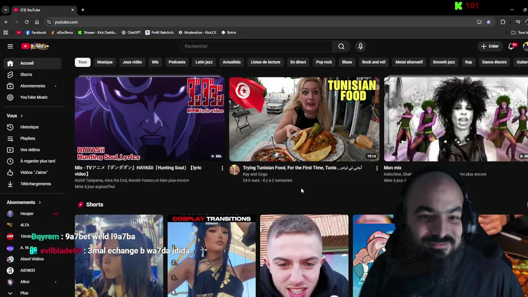Open the tab search dropdown arrow

tap(5, 9)
